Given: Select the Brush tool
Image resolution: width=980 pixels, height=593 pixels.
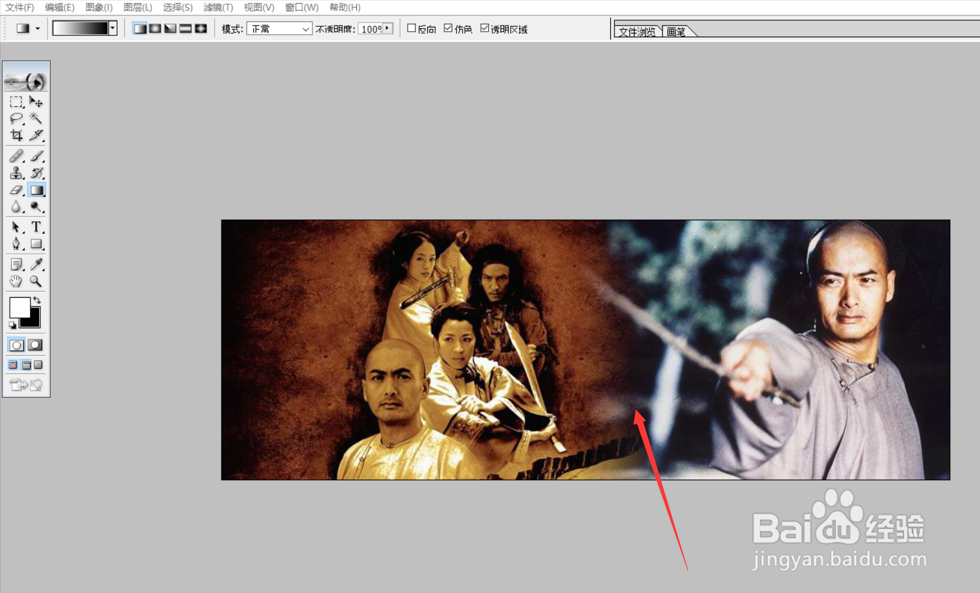Looking at the screenshot, I should (36, 156).
